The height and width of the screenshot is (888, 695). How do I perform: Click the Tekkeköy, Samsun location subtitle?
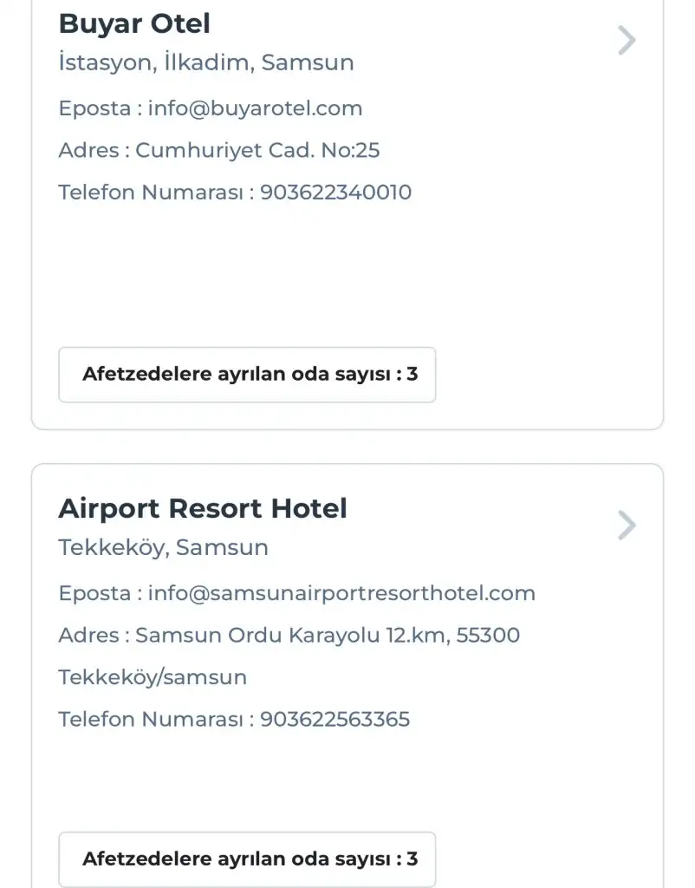pyautogui.click(x=164, y=547)
